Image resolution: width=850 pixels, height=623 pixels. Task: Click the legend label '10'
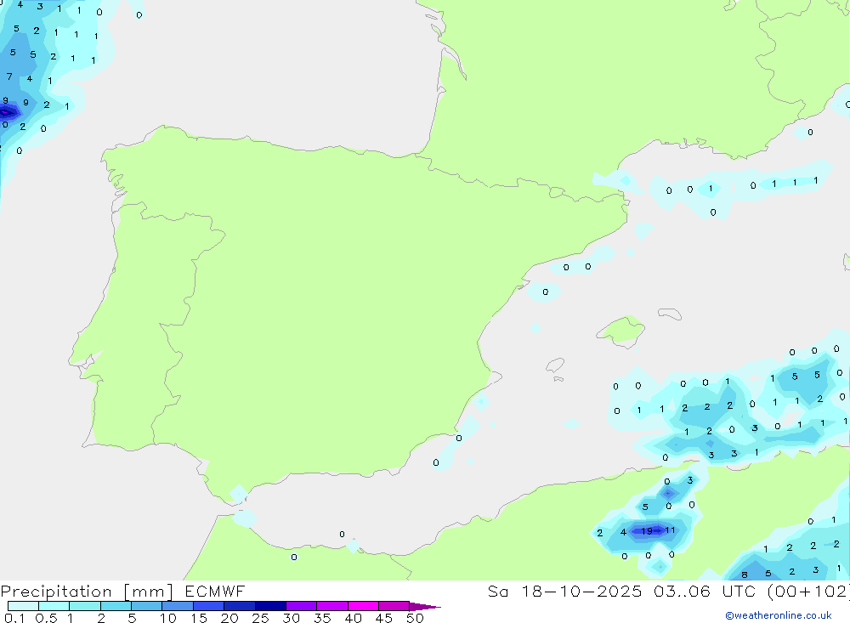tap(168, 618)
